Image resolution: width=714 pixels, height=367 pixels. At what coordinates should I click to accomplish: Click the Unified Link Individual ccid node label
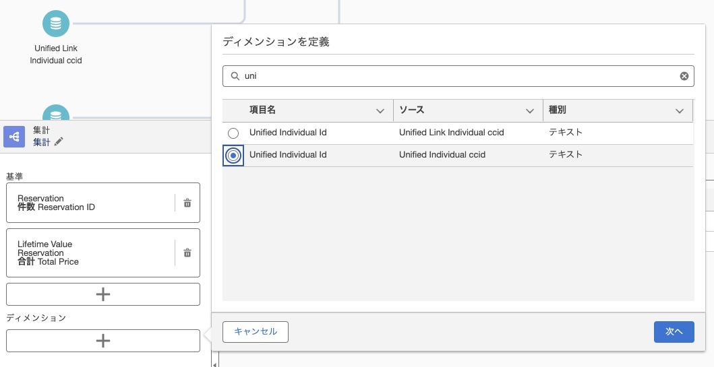pyautogui.click(x=56, y=54)
